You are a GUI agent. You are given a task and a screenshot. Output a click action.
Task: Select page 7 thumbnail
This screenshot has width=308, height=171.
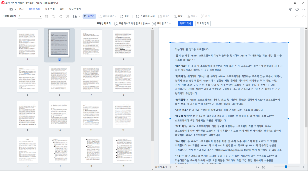point(91,79)
